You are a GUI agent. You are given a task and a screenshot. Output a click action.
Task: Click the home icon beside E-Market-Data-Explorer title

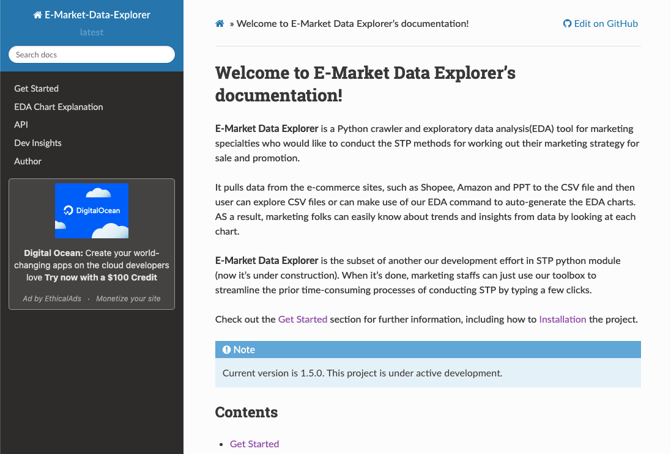tap(38, 15)
